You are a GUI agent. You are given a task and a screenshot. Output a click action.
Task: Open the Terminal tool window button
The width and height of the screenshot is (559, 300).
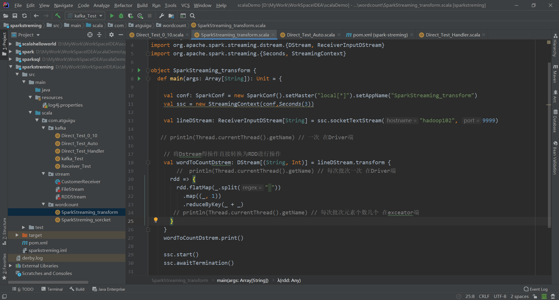52,289
